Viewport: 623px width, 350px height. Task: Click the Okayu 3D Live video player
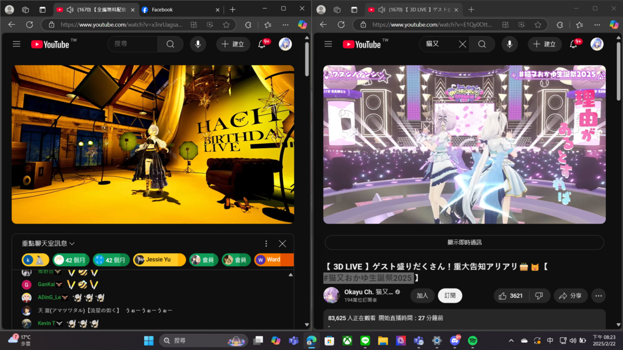(464, 145)
